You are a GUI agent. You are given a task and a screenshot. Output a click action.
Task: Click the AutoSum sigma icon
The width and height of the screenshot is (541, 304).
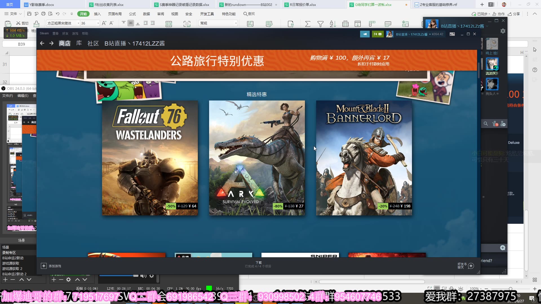coord(308,24)
